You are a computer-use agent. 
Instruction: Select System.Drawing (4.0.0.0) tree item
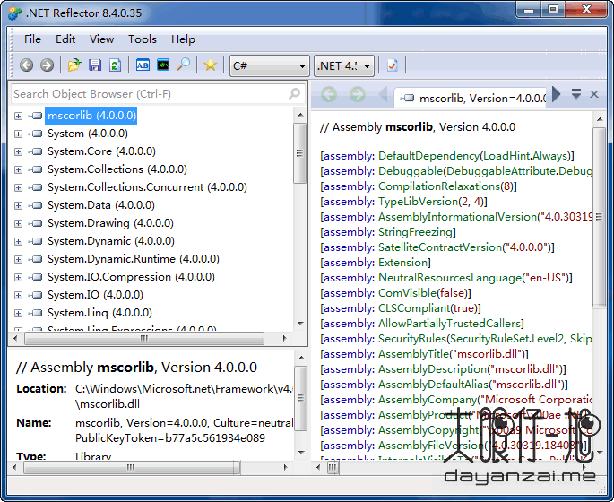tap(110, 223)
